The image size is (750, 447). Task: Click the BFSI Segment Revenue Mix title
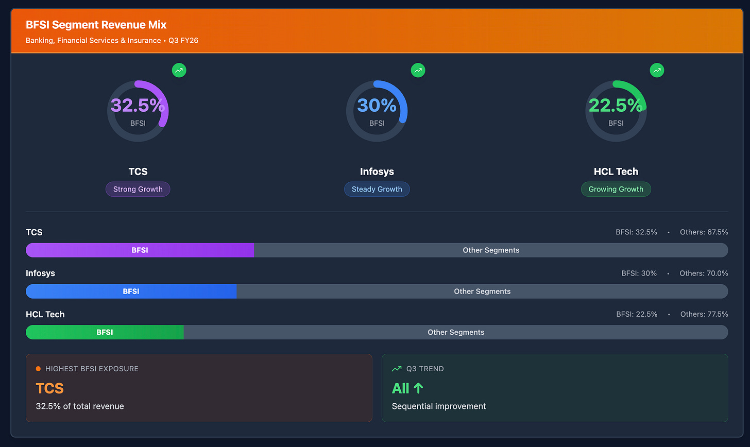pos(96,25)
